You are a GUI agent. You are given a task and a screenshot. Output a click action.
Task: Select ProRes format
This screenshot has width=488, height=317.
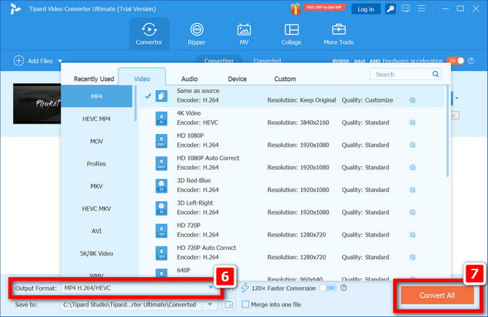coord(96,163)
